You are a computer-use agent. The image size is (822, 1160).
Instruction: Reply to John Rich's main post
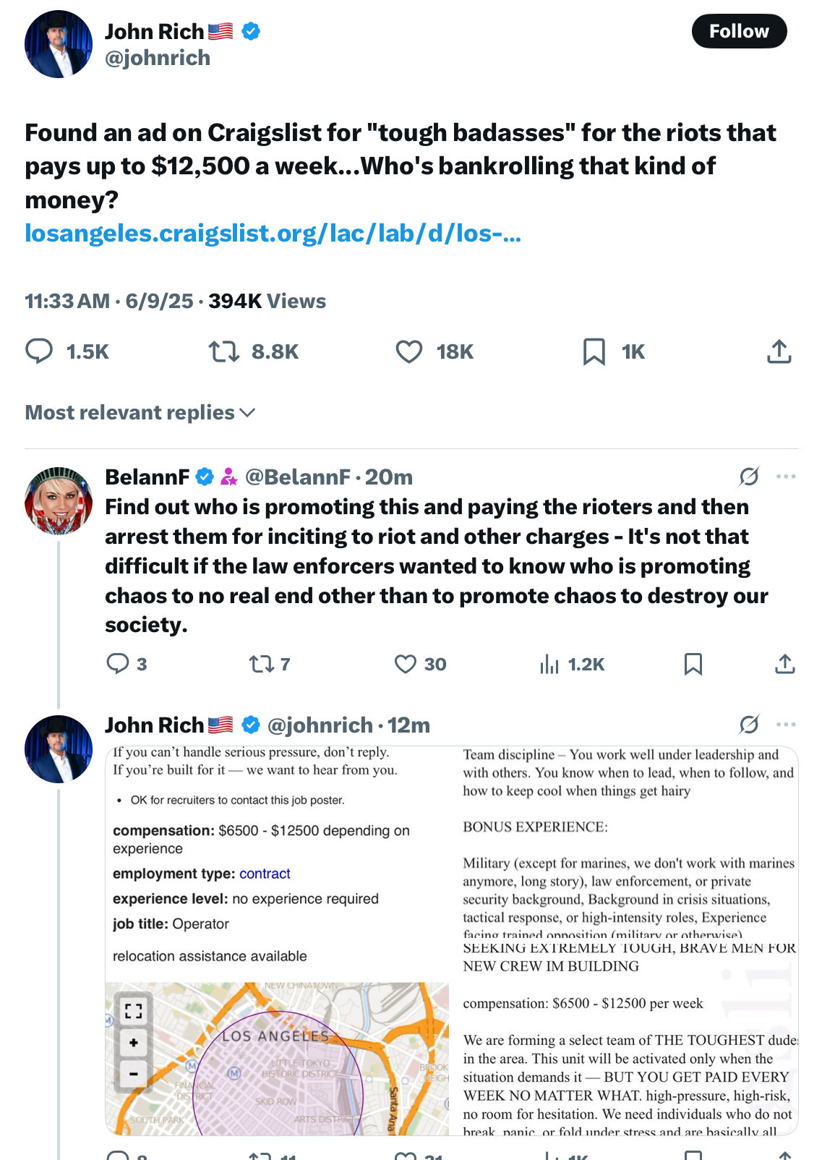point(40,351)
